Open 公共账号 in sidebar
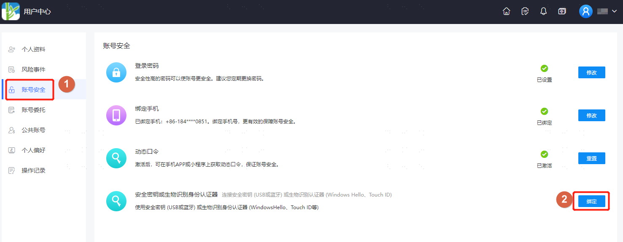This screenshot has height=242, width=623. point(44,130)
